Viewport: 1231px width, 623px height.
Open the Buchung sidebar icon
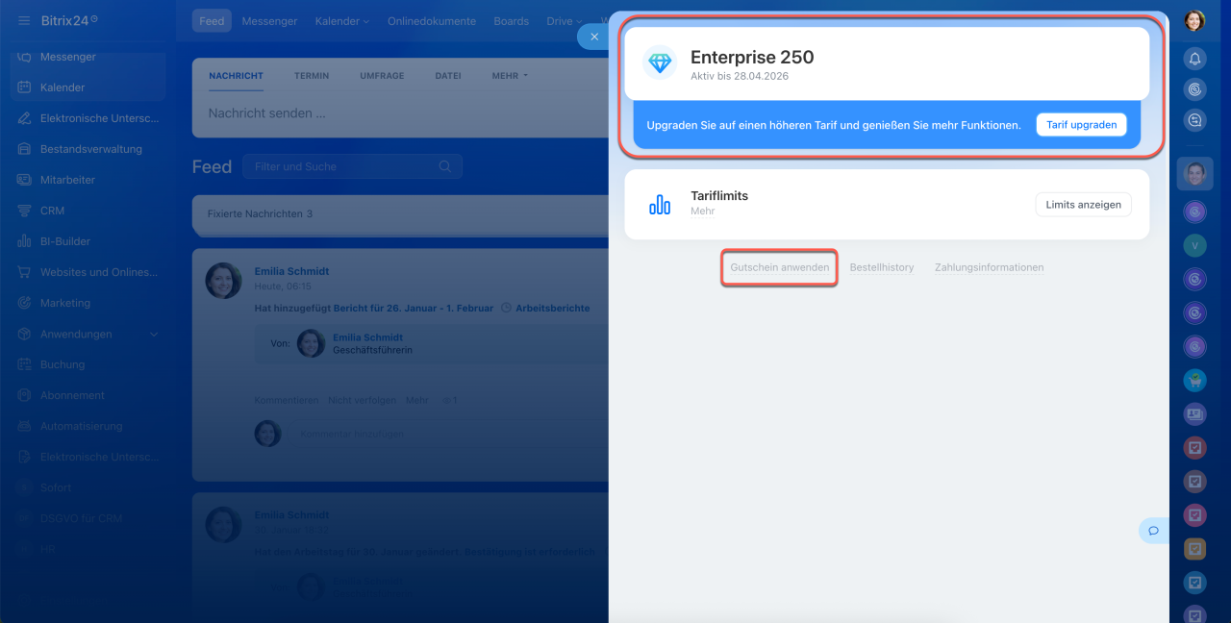coord(24,364)
